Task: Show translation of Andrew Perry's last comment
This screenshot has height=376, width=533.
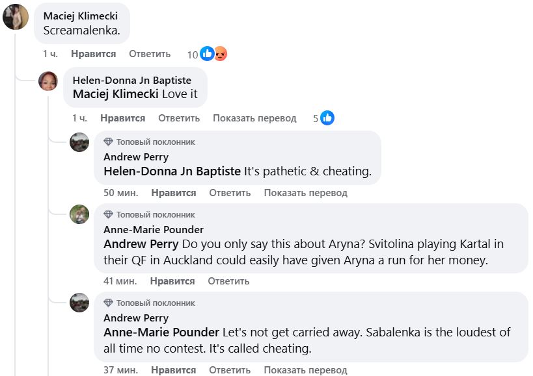Action: [x=305, y=370]
